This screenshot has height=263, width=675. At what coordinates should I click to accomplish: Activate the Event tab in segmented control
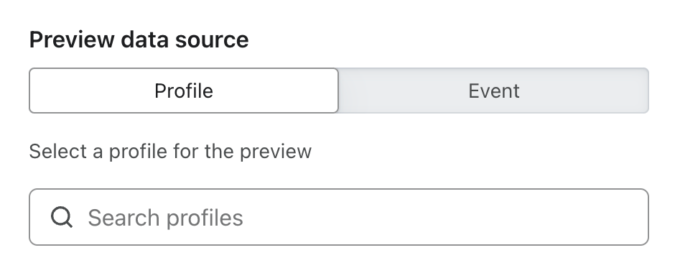[x=494, y=91]
